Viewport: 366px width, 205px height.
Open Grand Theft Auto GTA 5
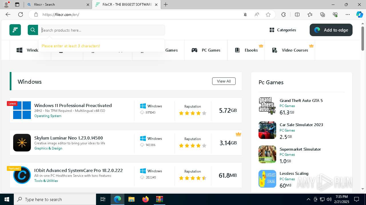301,101
